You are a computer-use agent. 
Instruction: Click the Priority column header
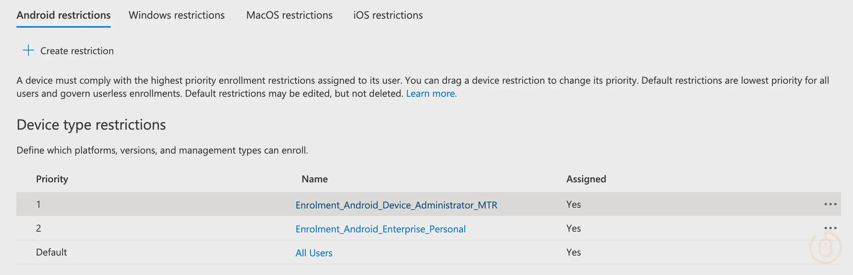(x=52, y=179)
